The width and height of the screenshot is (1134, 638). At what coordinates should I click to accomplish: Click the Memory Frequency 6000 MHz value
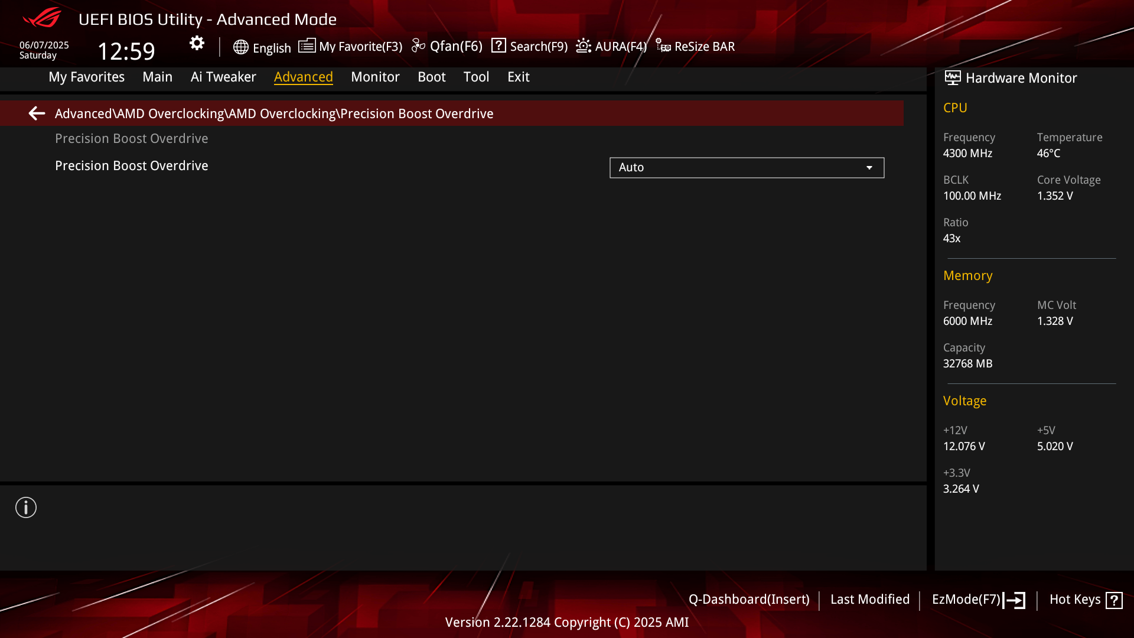[967, 321]
